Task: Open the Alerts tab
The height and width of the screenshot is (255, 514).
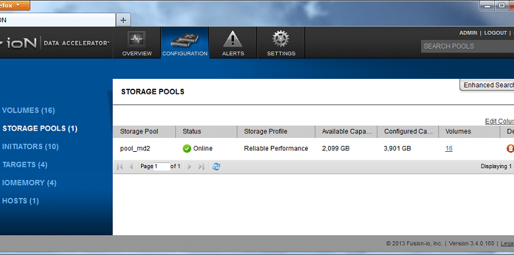Action: 233,43
